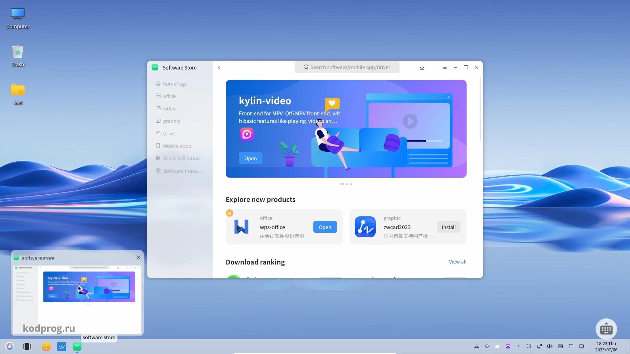This screenshot has width=630, height=354.
Task: Click the software store preview thumbnail
Action: (77, 299)
